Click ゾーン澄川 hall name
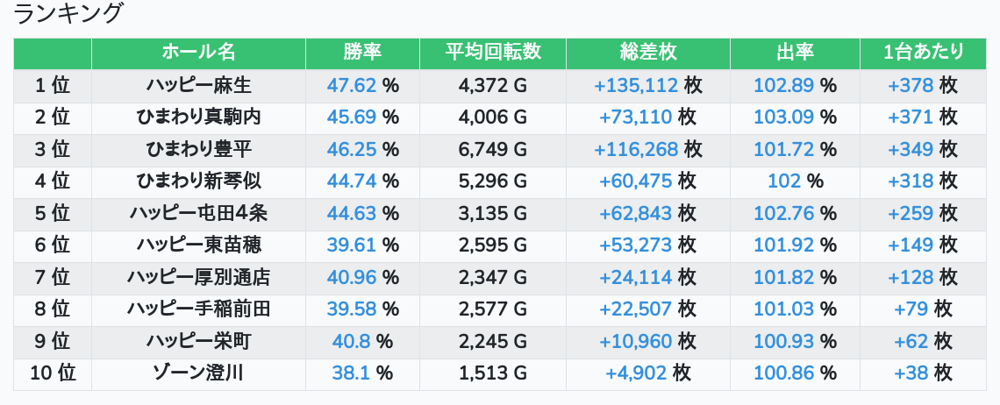1000x405 pixels. click(x=198, y=373)
